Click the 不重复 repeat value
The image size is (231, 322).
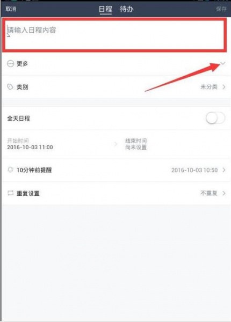(209, 193)
